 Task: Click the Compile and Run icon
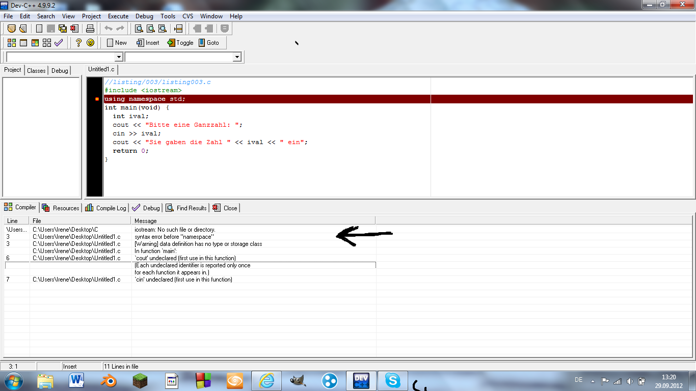click(35, 43)
